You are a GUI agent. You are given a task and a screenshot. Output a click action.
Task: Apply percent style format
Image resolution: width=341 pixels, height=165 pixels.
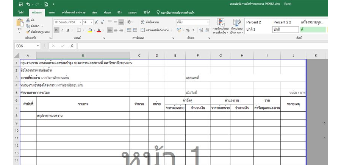(188, 30)
